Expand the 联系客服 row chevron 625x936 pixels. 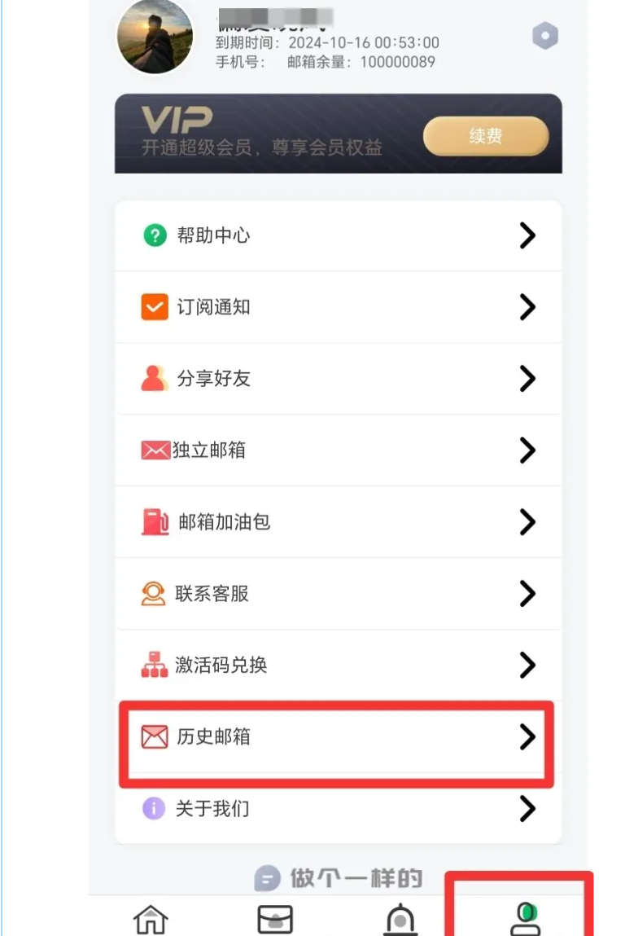527,593
